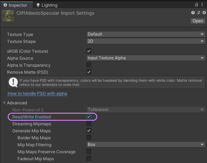The height and width of the screenshot is (163, 207).
Task: Open the help reference icon
Action: tap(193, 13)
